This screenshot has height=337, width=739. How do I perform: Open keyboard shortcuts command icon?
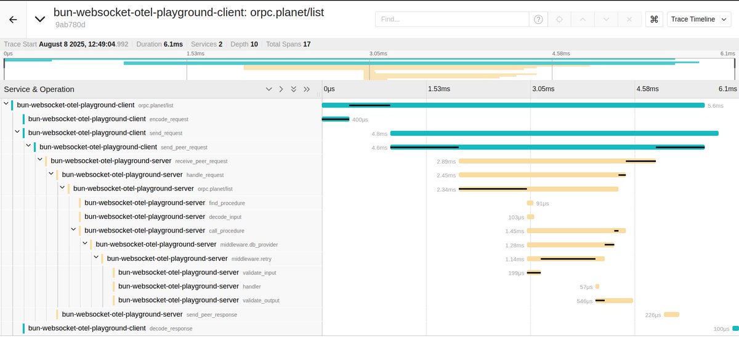(653, 19)
